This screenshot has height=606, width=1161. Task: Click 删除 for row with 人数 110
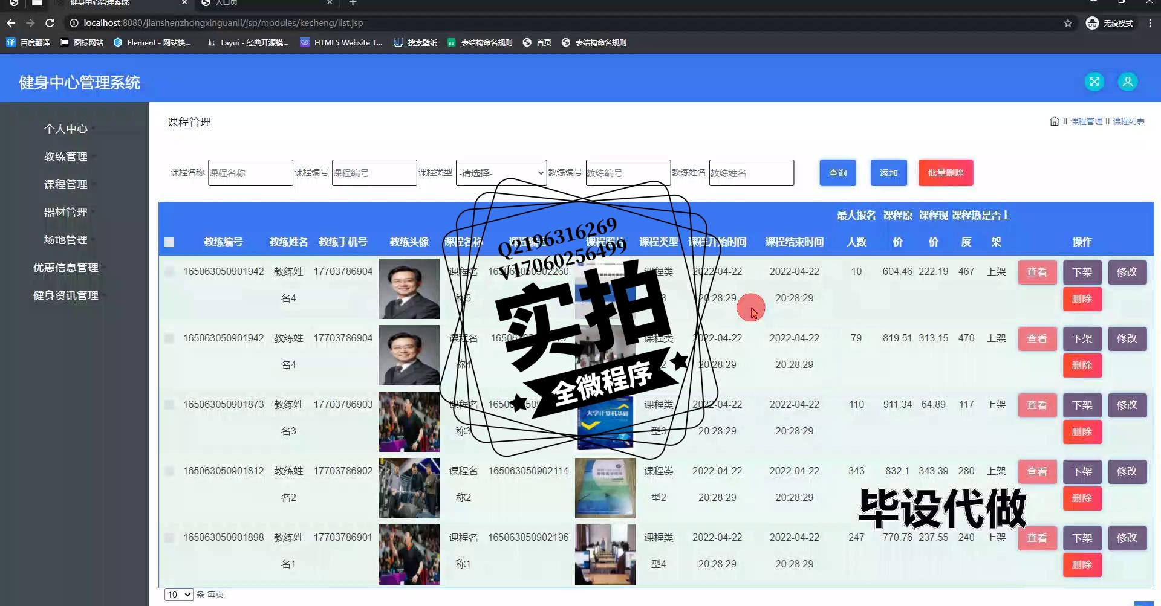pos(1082,432)
